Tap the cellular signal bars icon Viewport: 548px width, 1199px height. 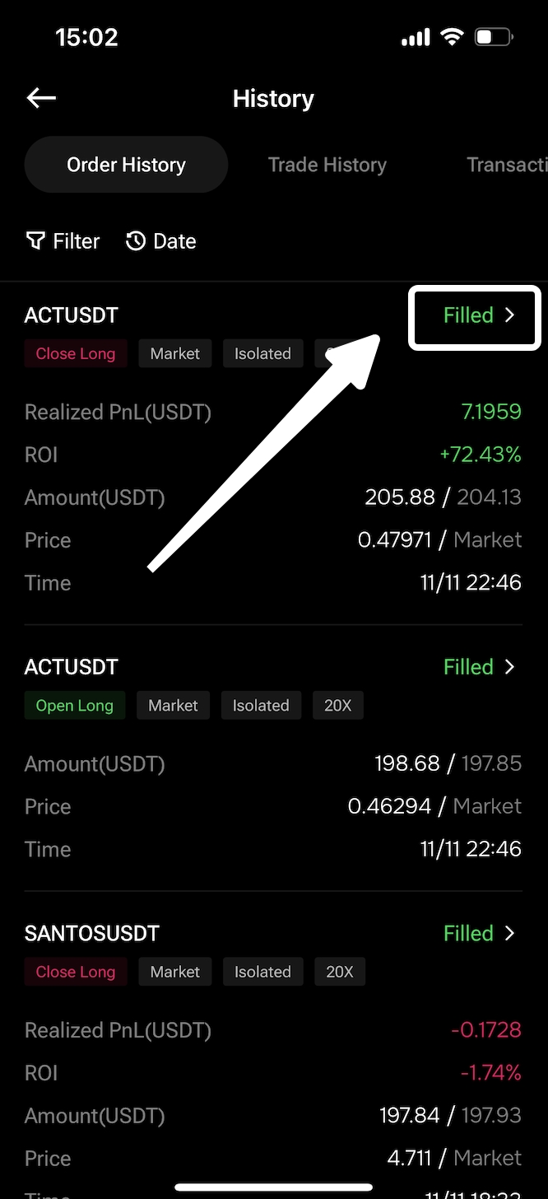coord(416,37)
